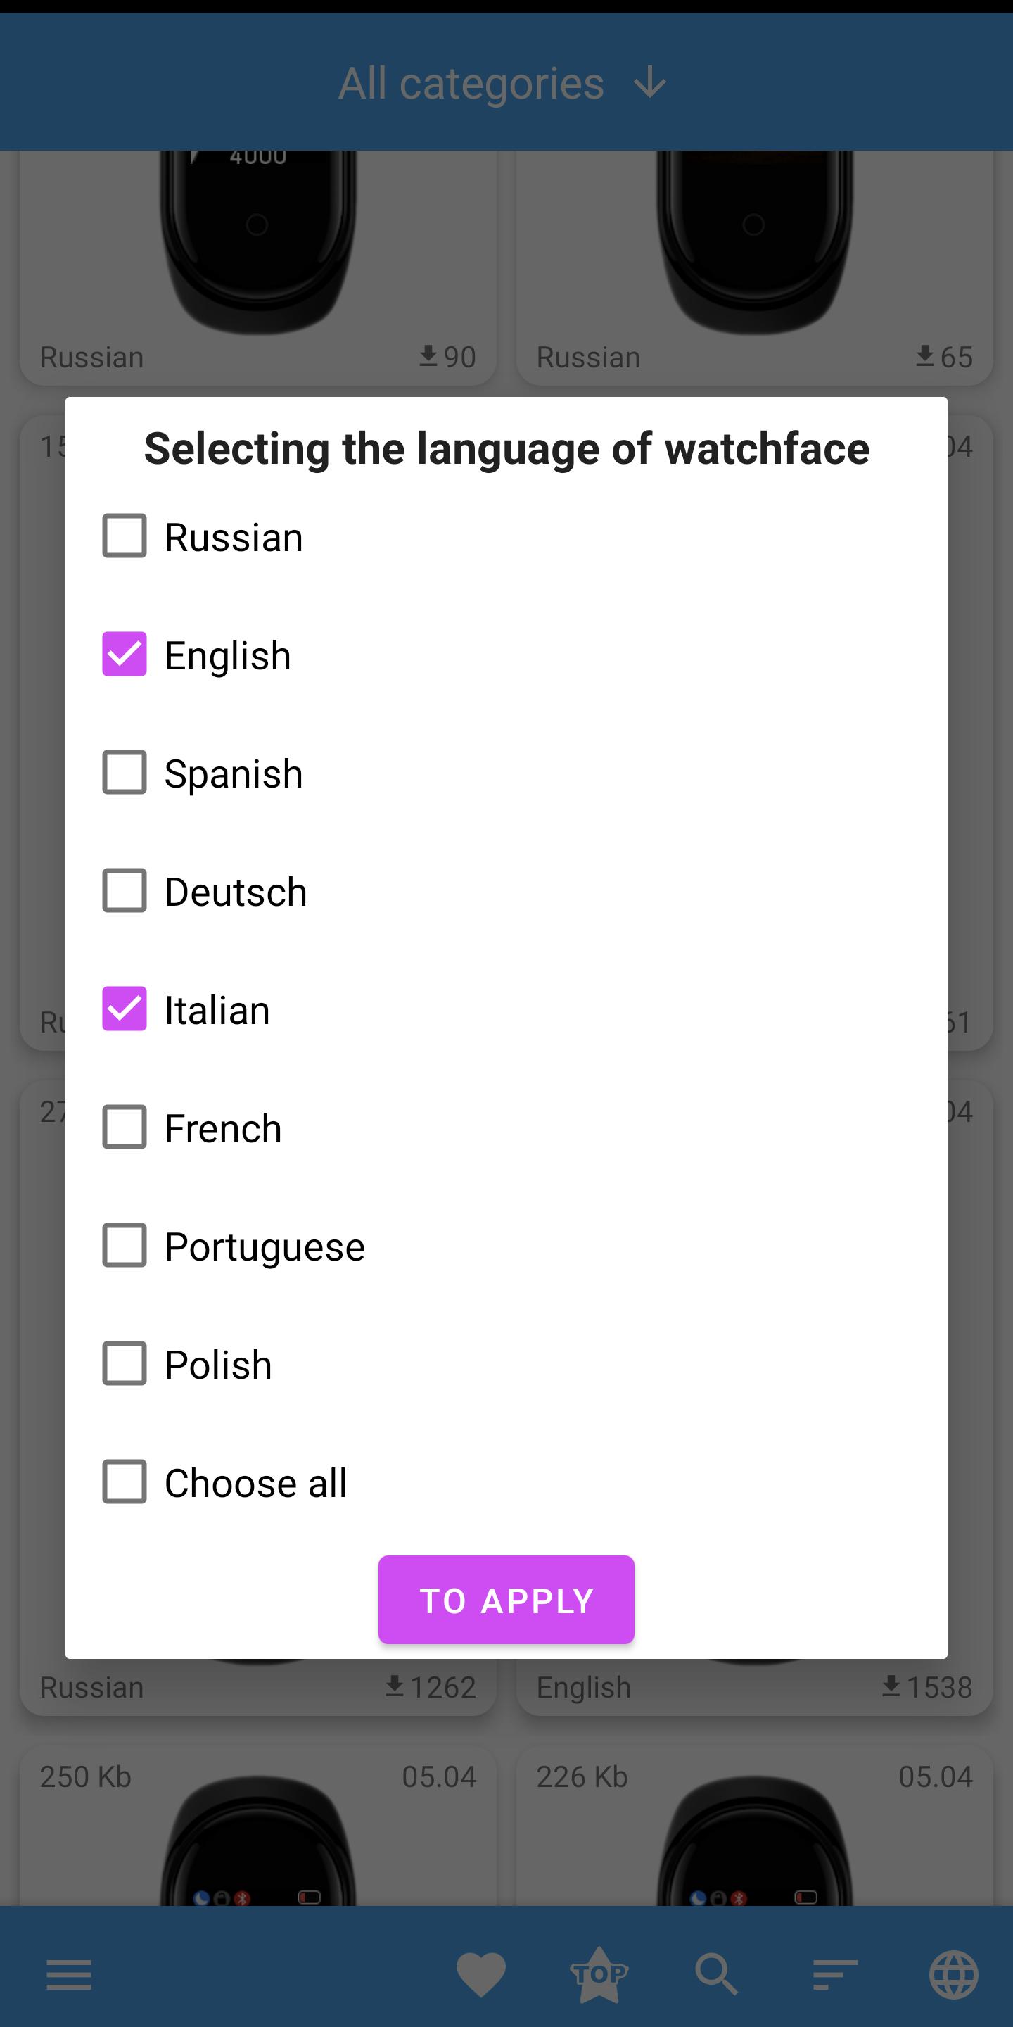Open favorites with the heart icon
The height and width of the screenshot is (2027, 1013).
click(x=480, y=1975)
